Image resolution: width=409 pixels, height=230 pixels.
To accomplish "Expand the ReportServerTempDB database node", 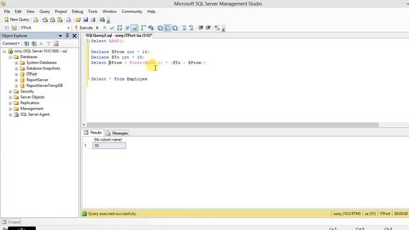I will (x=17, y=86).
